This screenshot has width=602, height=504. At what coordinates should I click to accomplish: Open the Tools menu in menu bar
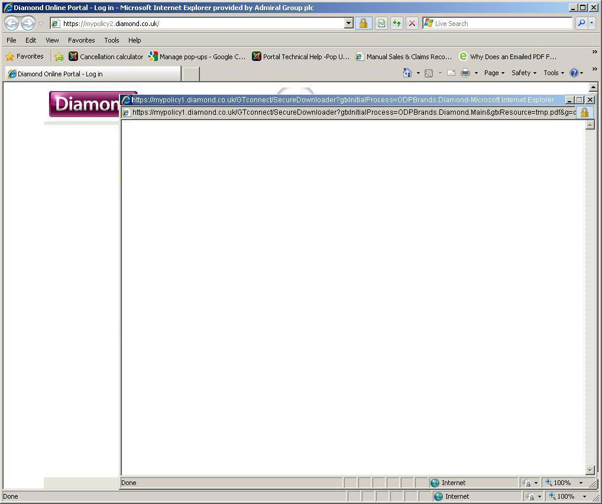point(112,40)
